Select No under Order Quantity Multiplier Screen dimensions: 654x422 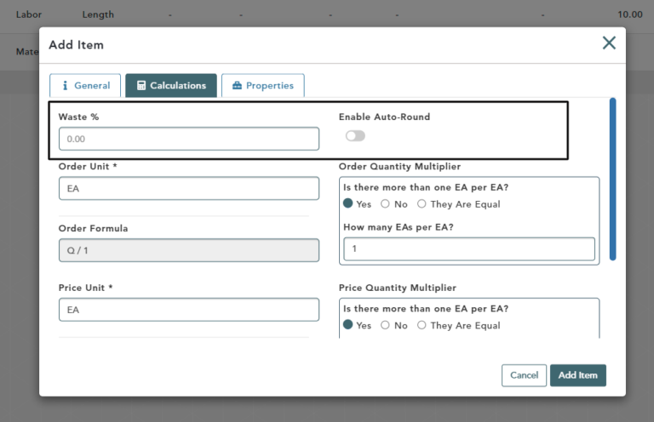tap(385, 203)
